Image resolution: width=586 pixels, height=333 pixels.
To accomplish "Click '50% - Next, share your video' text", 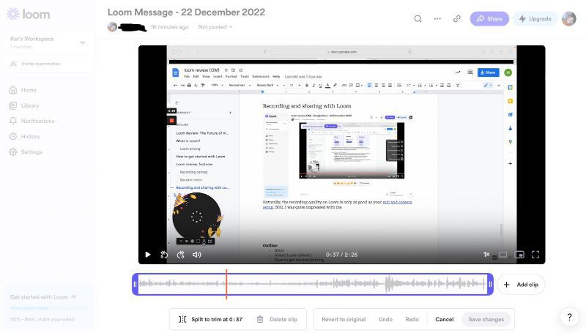I will (42, 319).
